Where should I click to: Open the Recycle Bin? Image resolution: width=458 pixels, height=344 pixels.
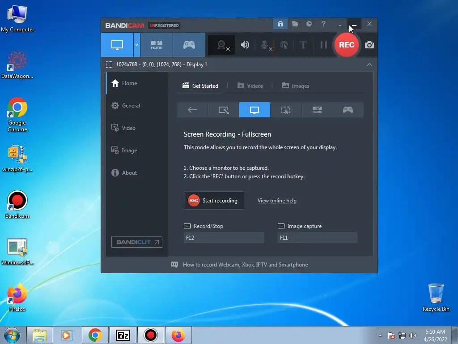(436, 297)
